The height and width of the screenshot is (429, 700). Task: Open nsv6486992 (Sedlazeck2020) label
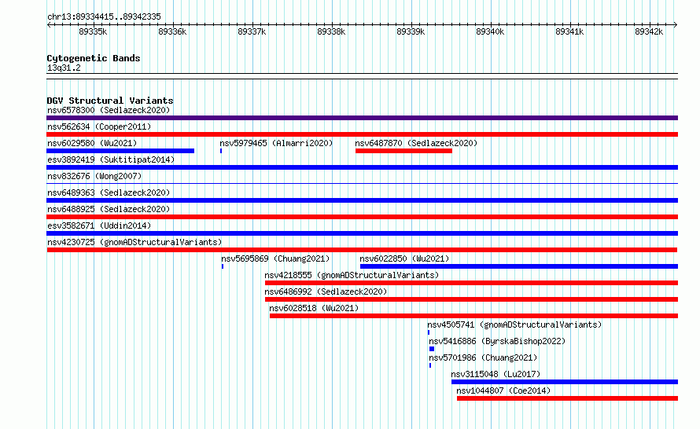point(326,291)
